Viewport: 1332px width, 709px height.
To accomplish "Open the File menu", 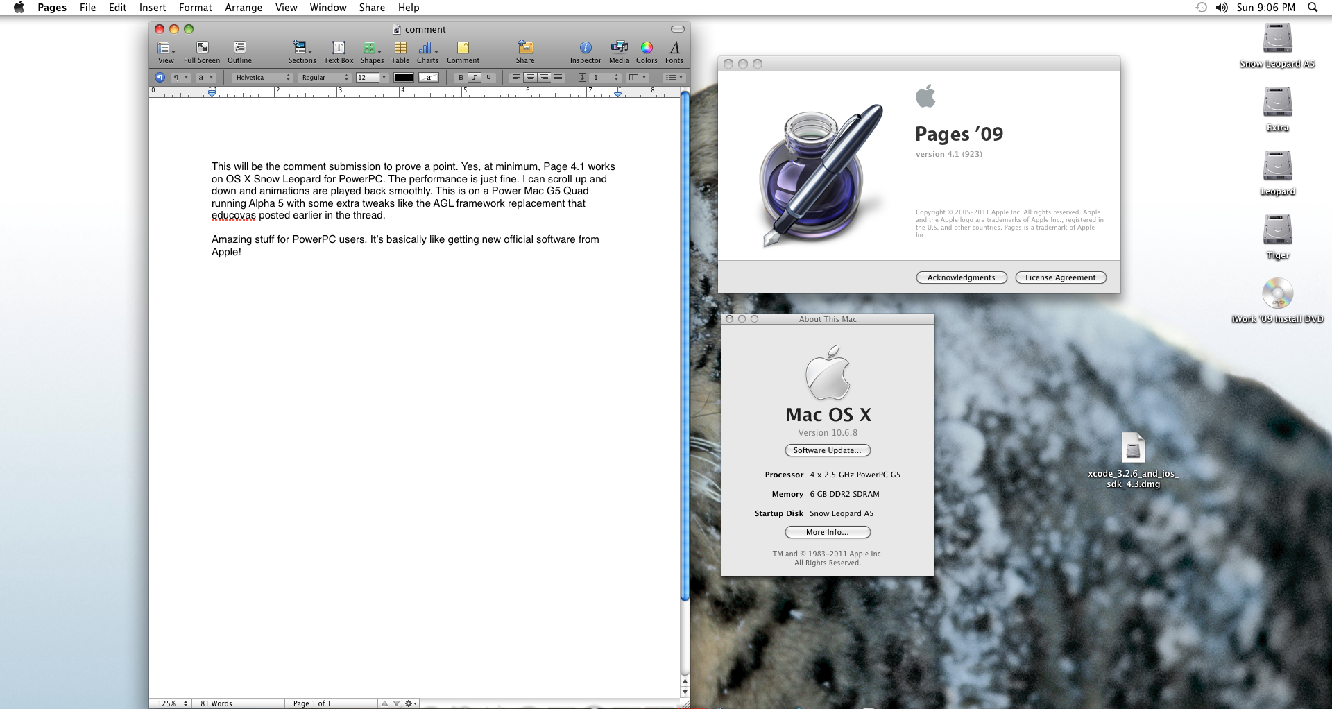I will click(87, 8).
